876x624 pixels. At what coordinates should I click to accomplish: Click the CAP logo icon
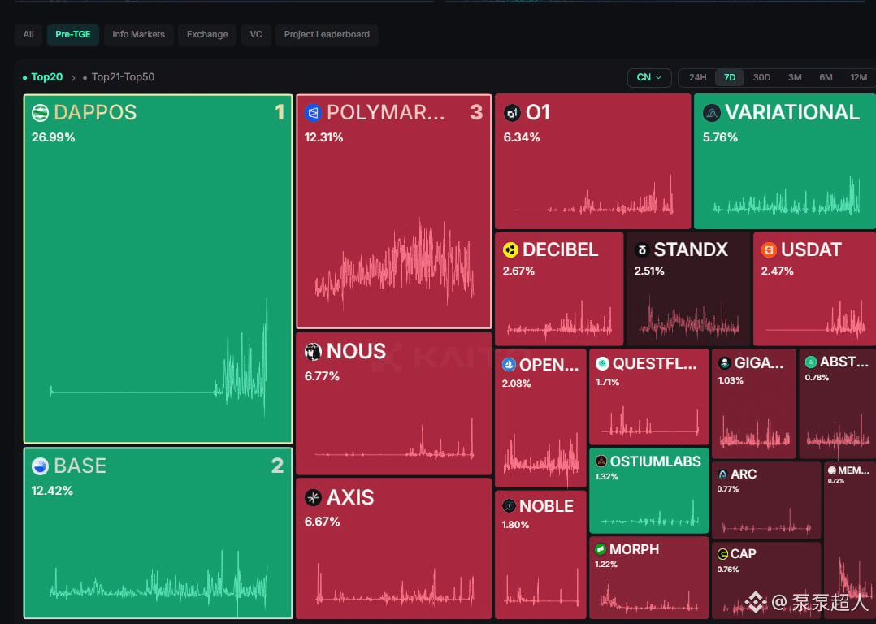pos(722,553)
